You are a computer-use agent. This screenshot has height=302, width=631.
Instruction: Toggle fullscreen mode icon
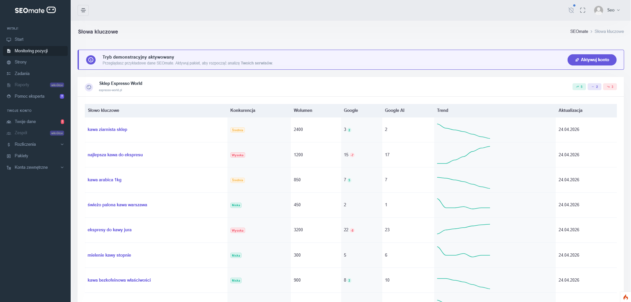(583, 10)
